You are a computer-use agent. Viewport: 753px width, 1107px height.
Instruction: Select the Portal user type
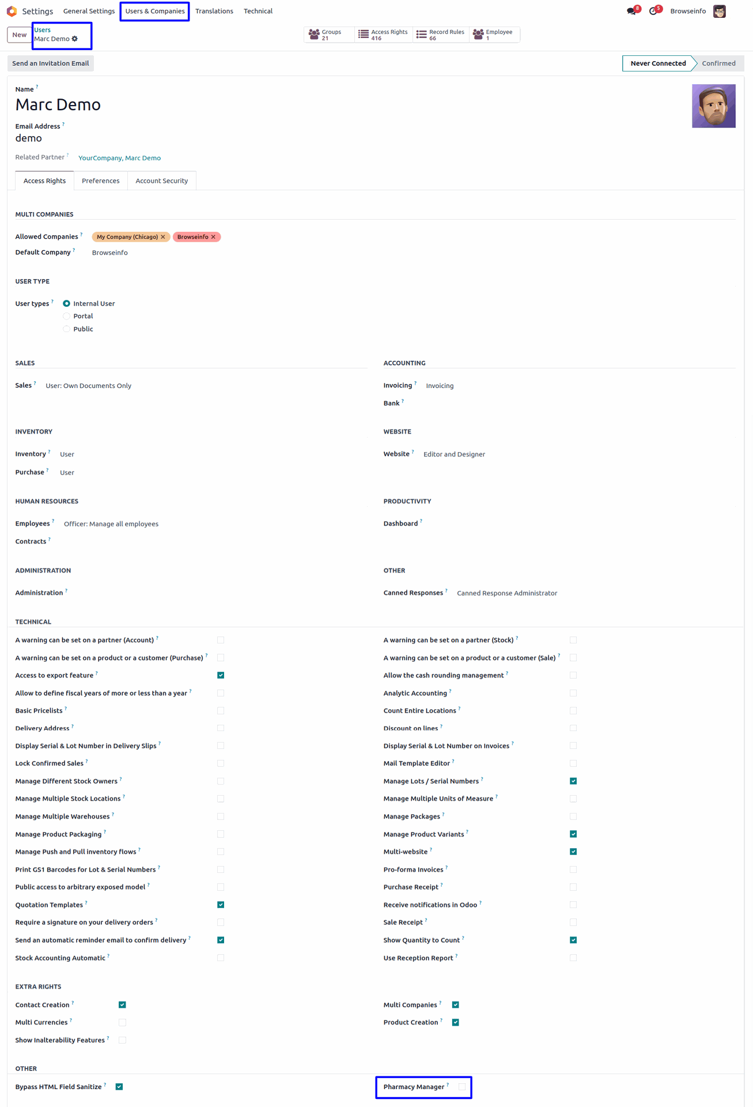click(67, 316)
